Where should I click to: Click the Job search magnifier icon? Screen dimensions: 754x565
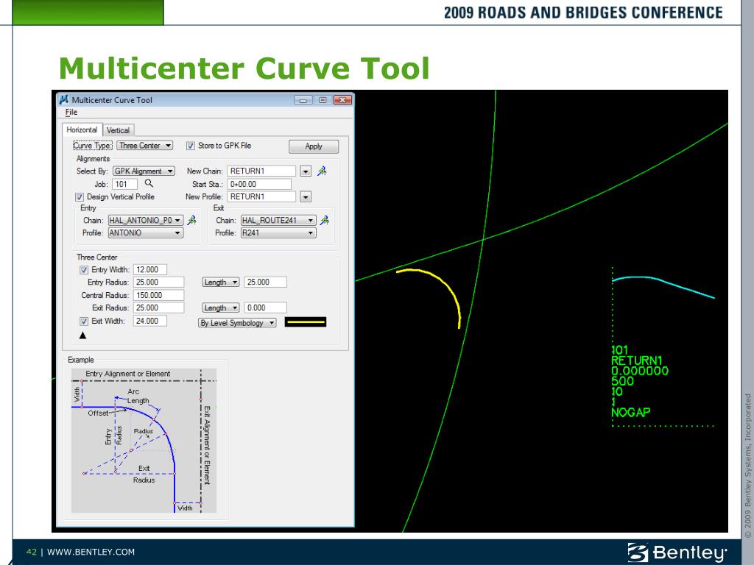(x=149, y=183)
